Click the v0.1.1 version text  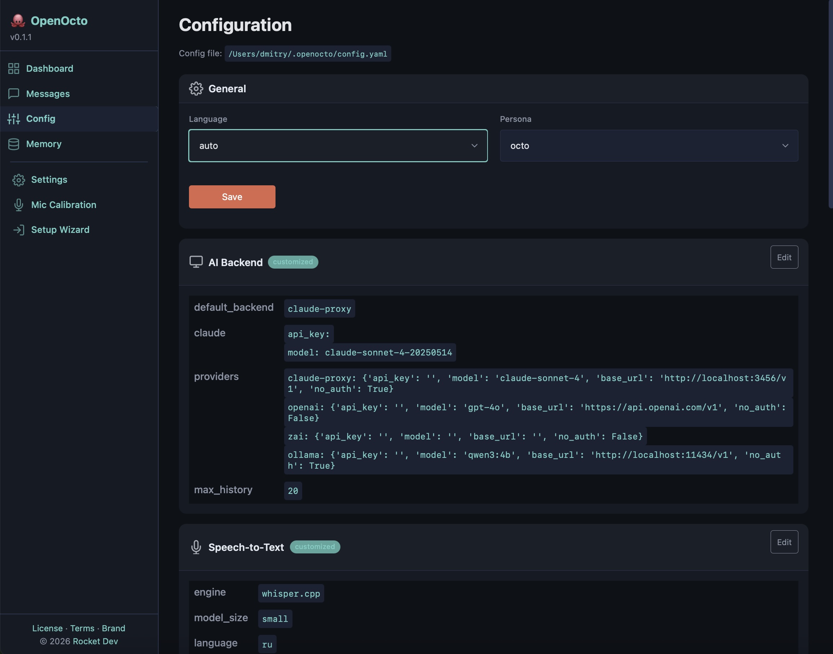(21, 37)
